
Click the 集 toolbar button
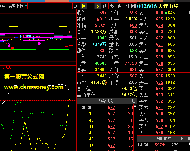coord(119,6)
